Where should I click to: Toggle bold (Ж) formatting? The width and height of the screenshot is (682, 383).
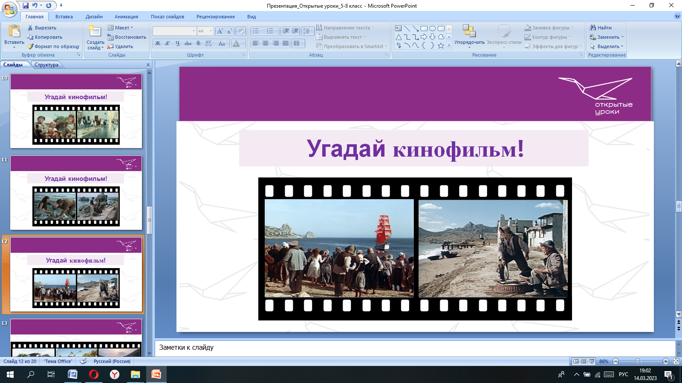click(x=158, y=43)
